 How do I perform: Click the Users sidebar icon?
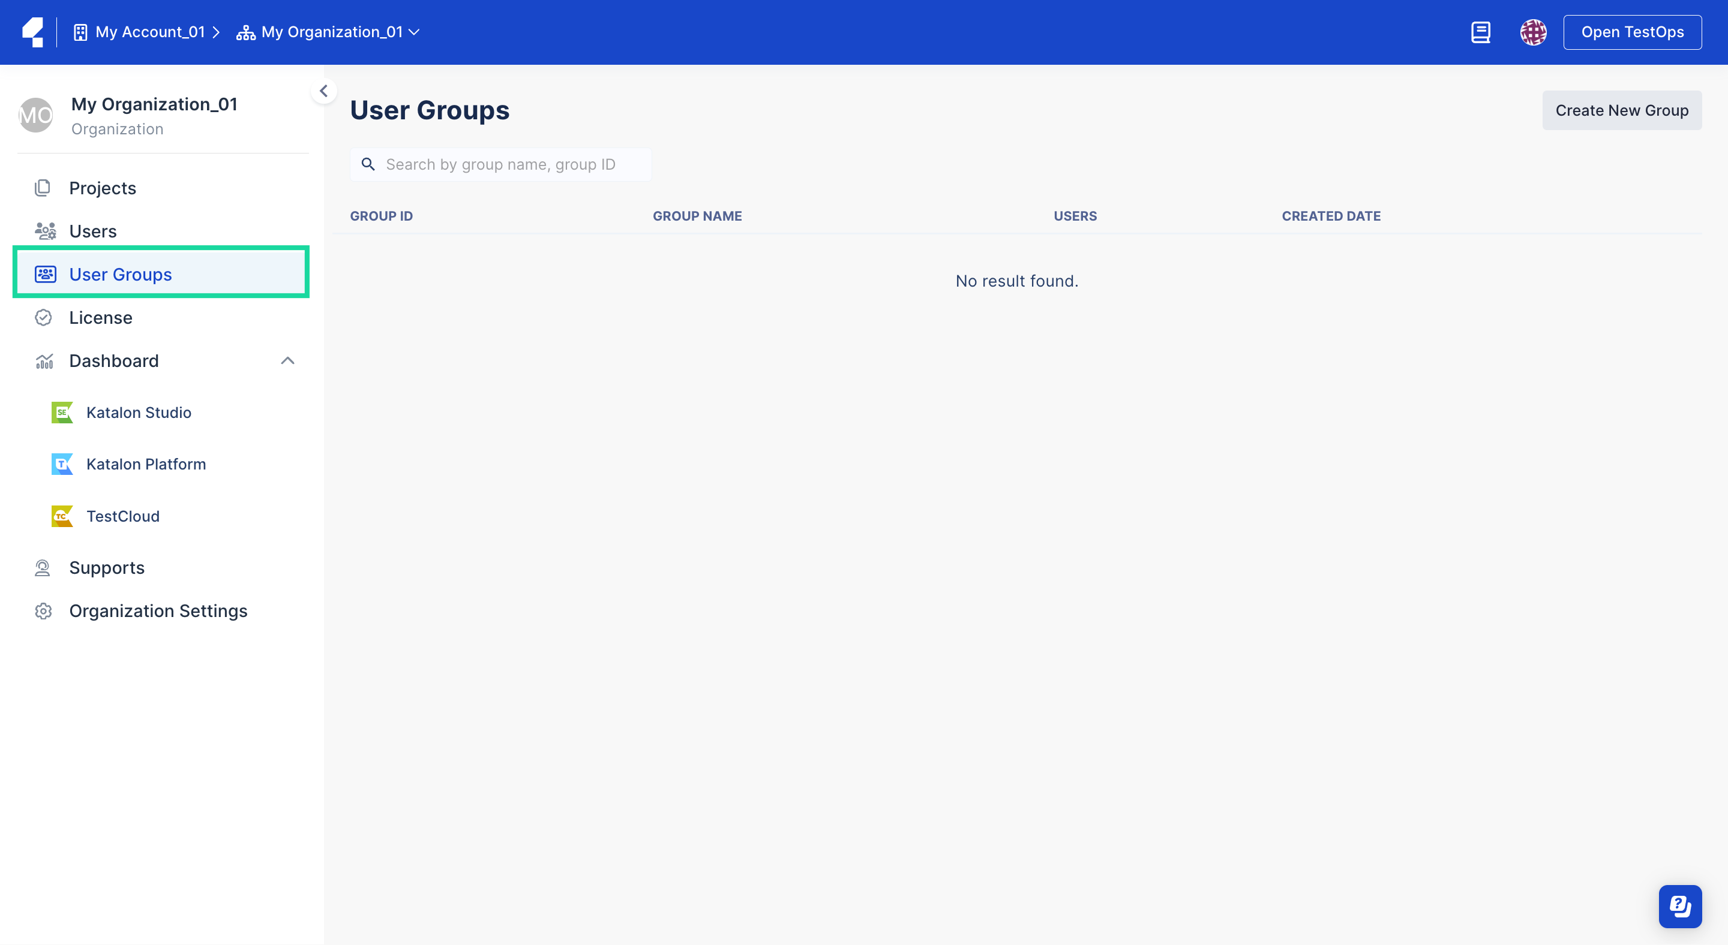(44, 230)
